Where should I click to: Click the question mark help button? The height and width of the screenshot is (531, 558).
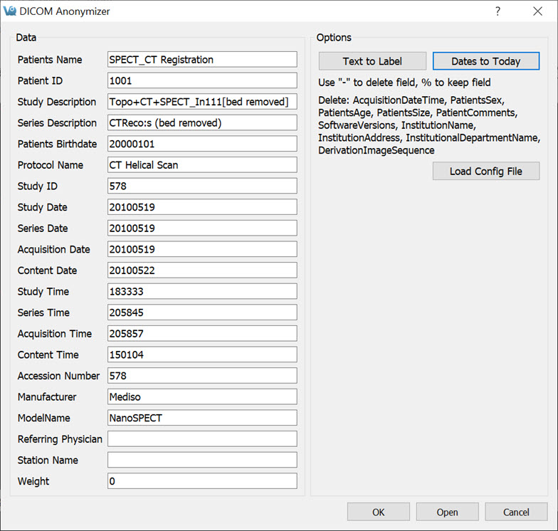point(498,11)
